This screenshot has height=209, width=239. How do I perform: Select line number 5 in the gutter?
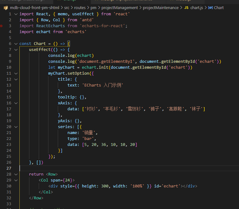(10, 38)
